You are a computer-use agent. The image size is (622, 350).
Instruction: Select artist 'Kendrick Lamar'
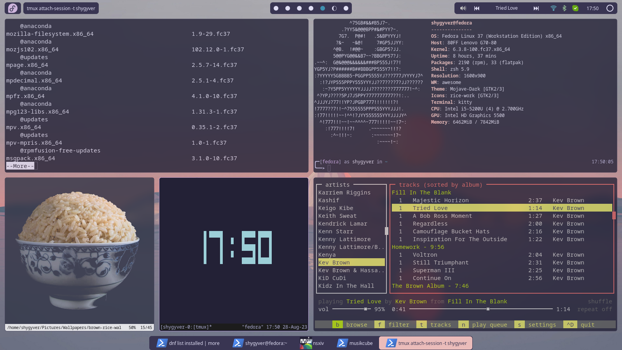(x=343, y=224)
